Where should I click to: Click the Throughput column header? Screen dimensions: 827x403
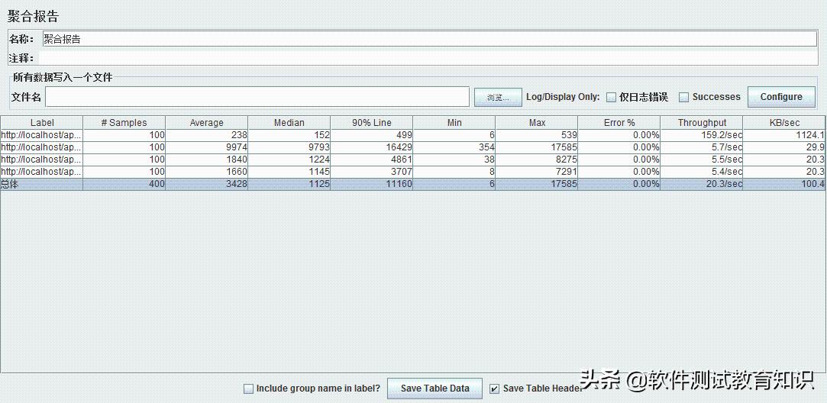(x=702, y=123)
